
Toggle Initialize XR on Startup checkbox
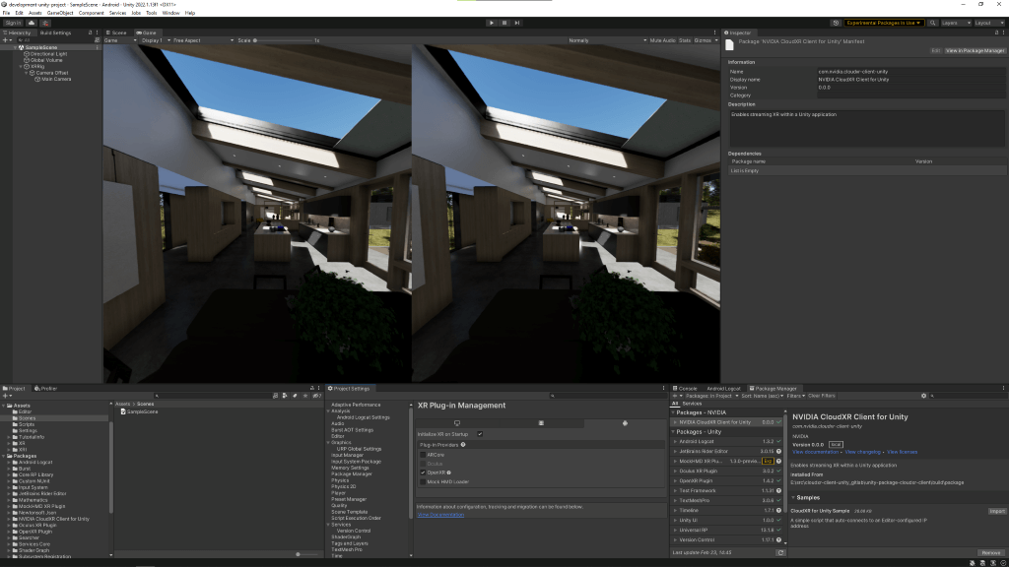(x=480, y=433)
